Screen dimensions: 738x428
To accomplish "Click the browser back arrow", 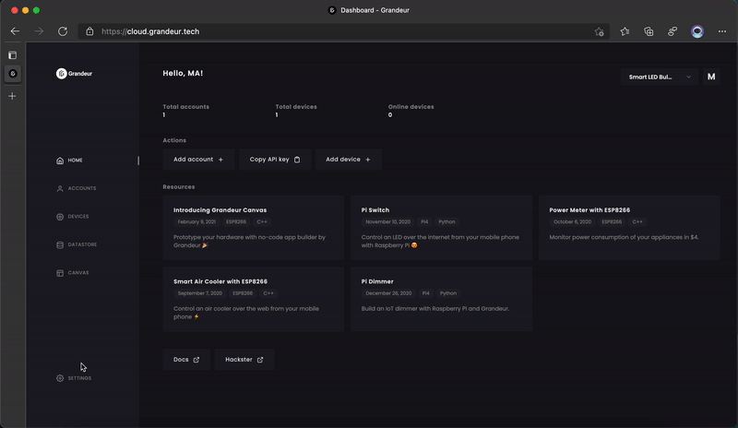I will (x=15, y=31).
